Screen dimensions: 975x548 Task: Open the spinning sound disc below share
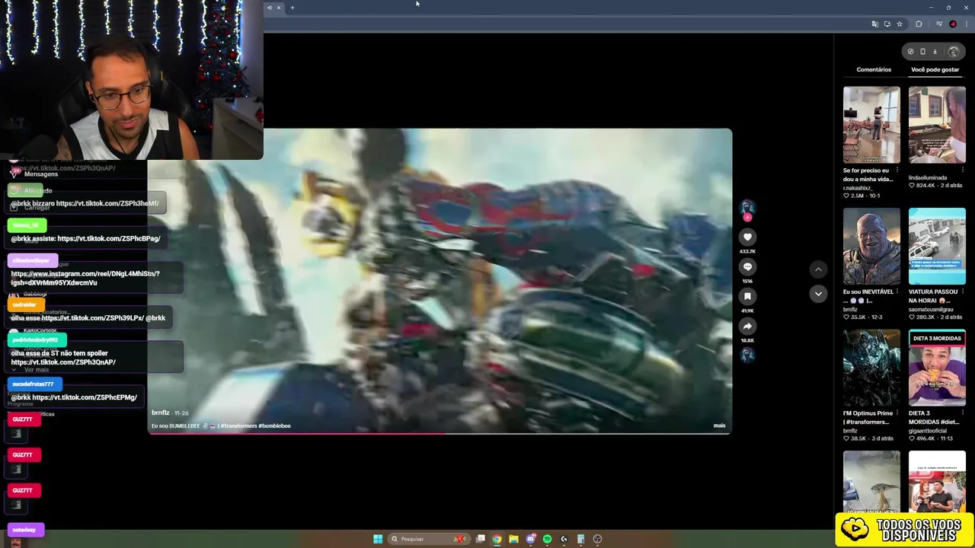747,355
